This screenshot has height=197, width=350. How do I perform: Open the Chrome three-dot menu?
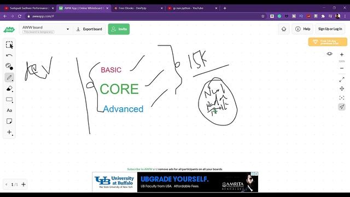pos(345,16)
